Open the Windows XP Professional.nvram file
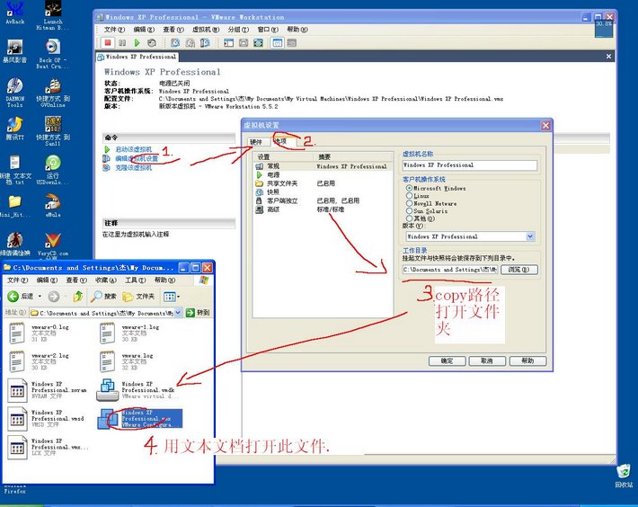Image resolution: width=638 pixels, height=507 pixels. click(17, 390)
